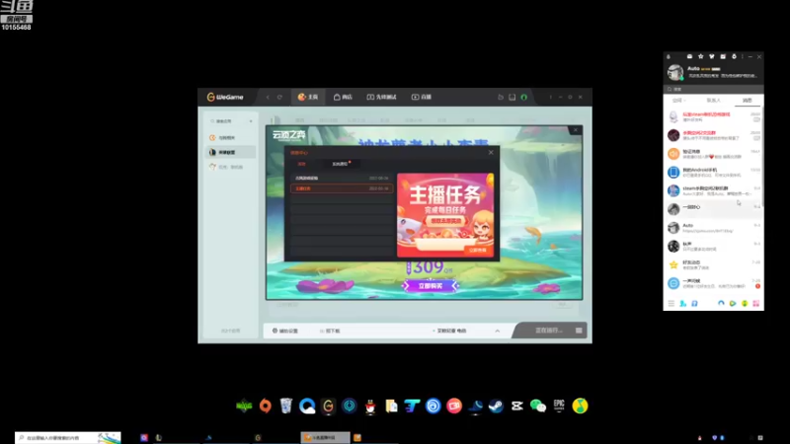This screenshot has width=790, height=444.
Task: Click the pink grid apps icon at the QQ window bottom
Action: [x=756, y=304]
